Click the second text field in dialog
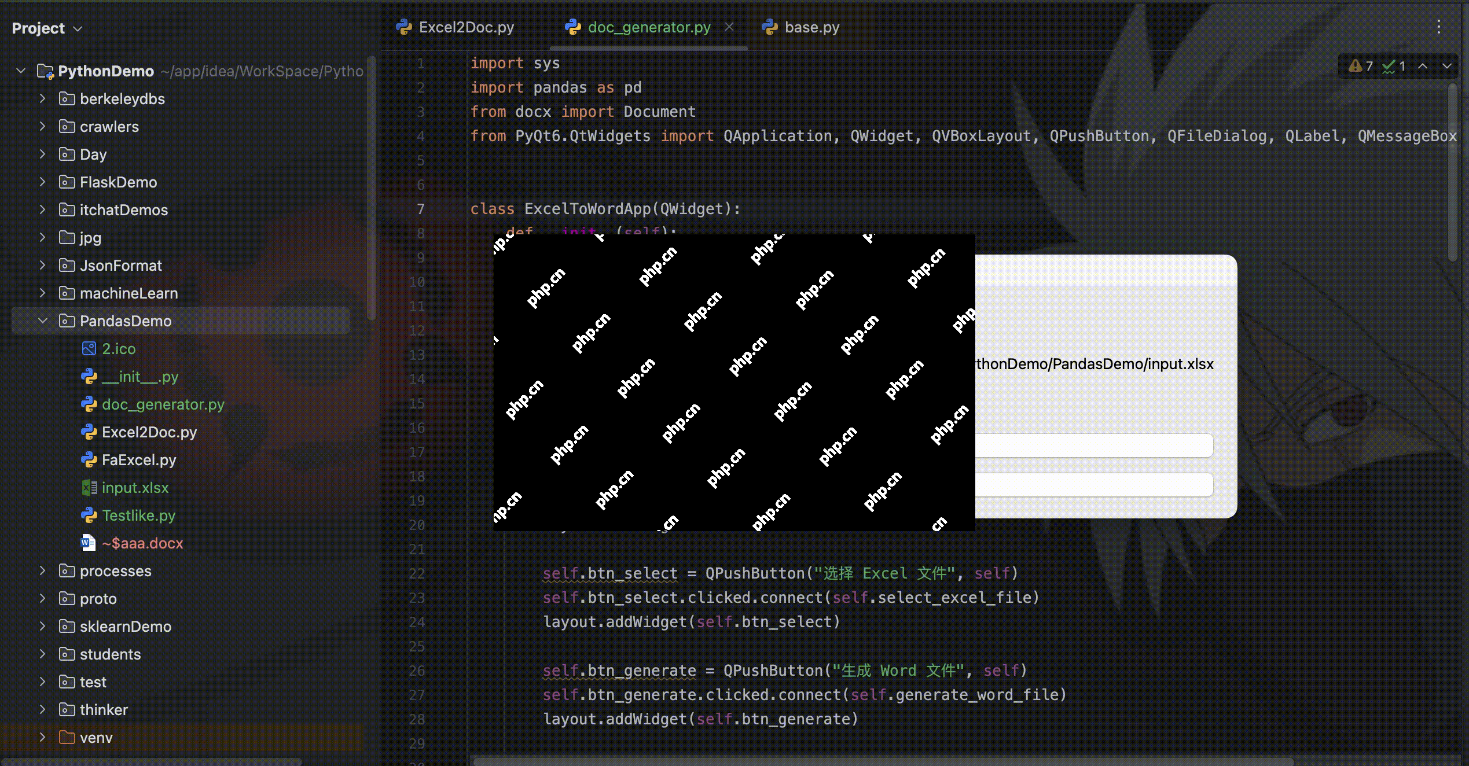The width and height of the screenshot is (1469, 766). 1094,485
